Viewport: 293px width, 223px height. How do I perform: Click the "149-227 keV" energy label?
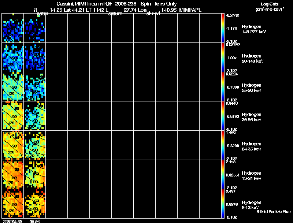(x=254, y=32)
